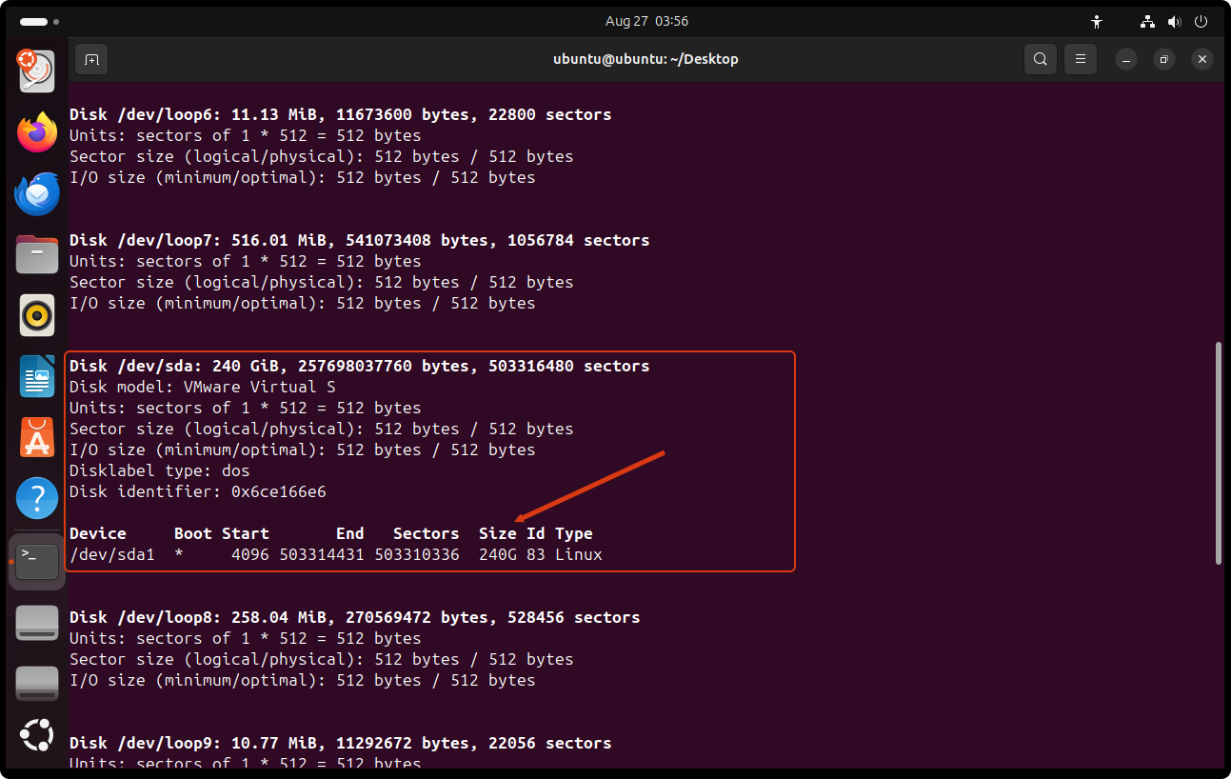This screenshot has height=779, width=1231.
Task: Open LibreOffice Writer from the dock
Action: 37,376
